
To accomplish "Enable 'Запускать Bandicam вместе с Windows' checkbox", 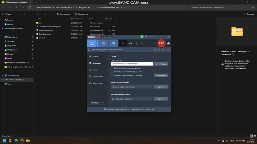I will click(112, 75).
